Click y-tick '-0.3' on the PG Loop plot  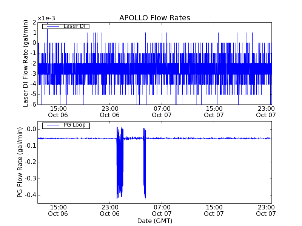[x=31, y=179]
